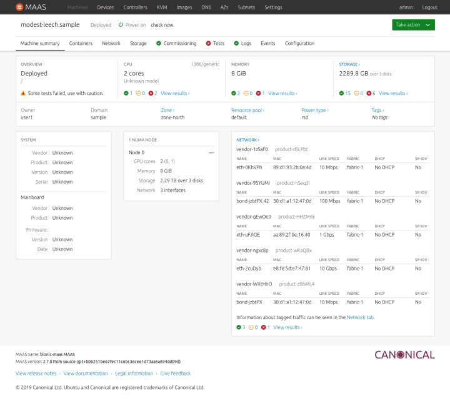Screen dimensions: 450x401
Task: Click the Logout link
Action: click(x=429, y=7)
